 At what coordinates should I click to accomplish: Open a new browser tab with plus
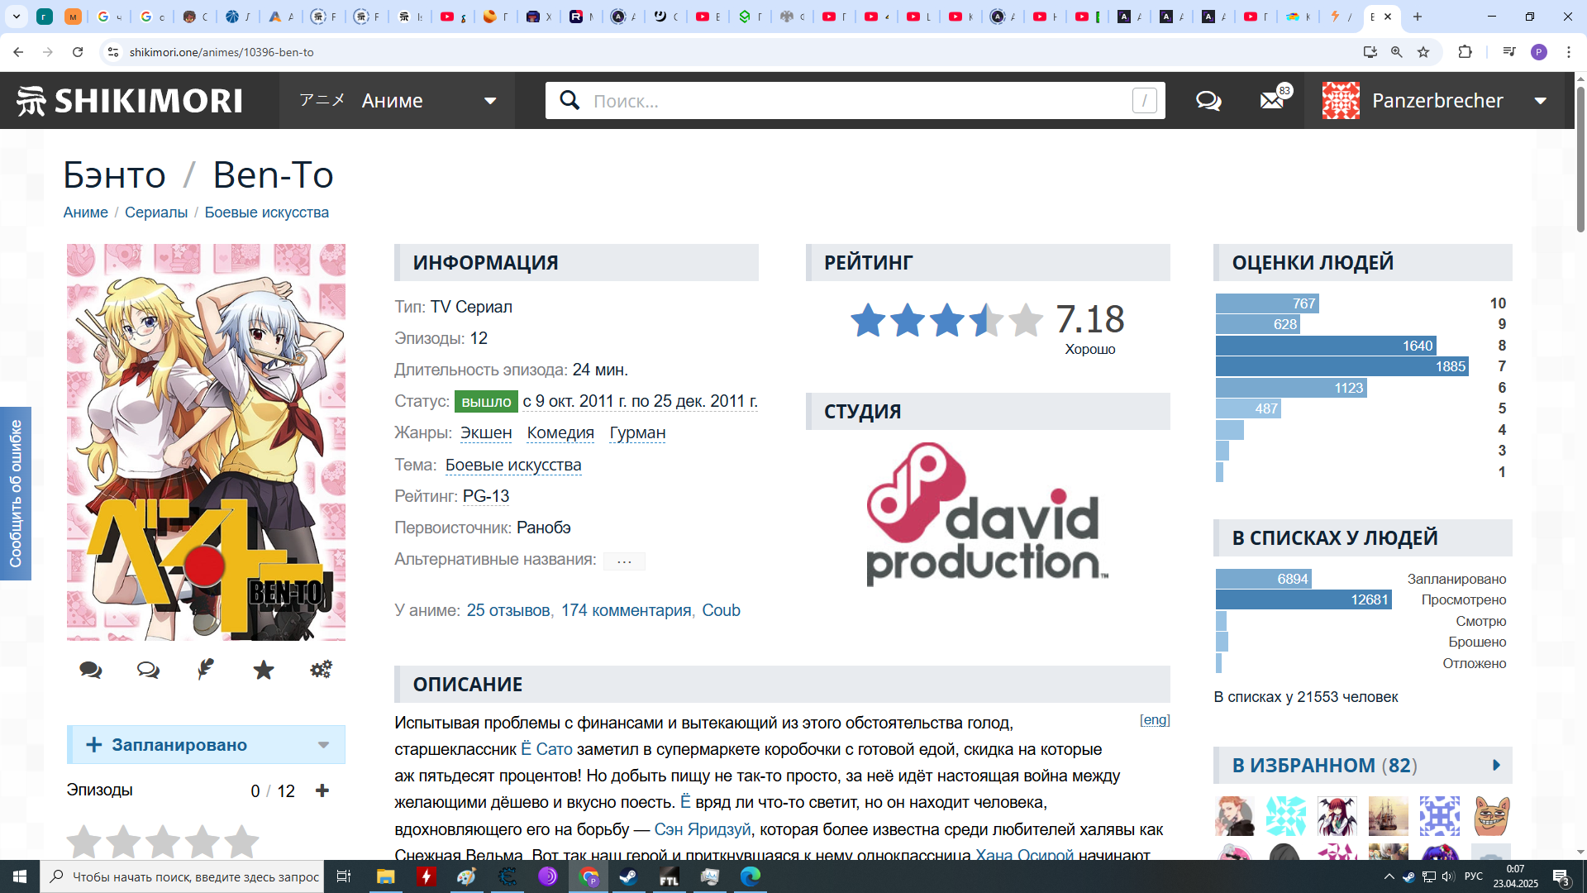[x=1418, y=17]
